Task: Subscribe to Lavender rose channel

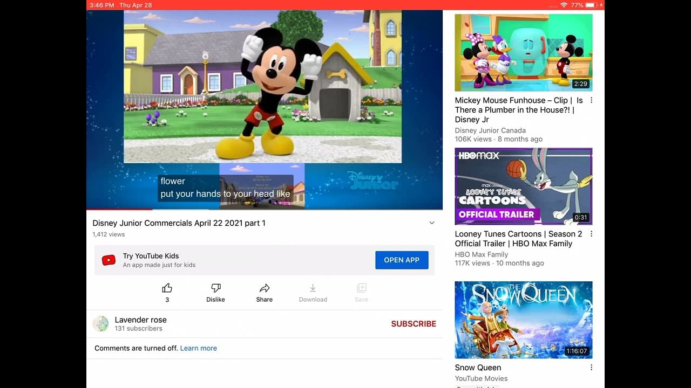Action: pyautogui.click(x=414, y=324)
